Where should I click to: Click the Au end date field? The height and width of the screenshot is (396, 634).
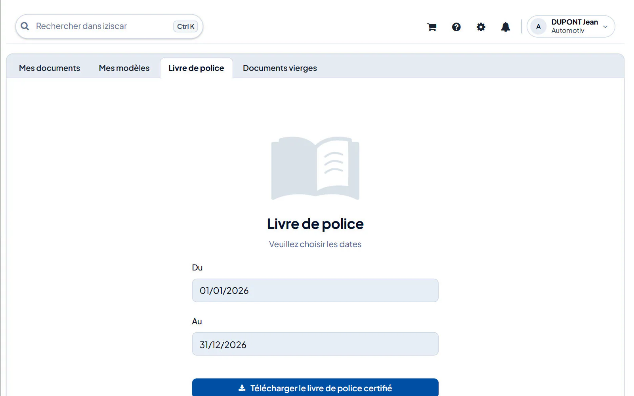tap(315, 344)
